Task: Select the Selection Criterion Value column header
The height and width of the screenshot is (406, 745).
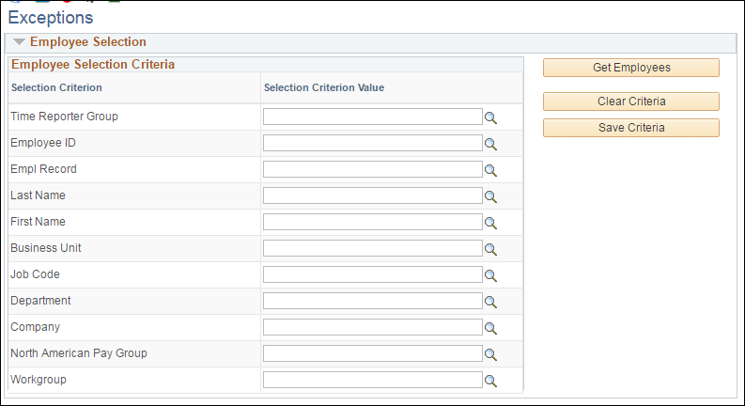Action: 324,87
